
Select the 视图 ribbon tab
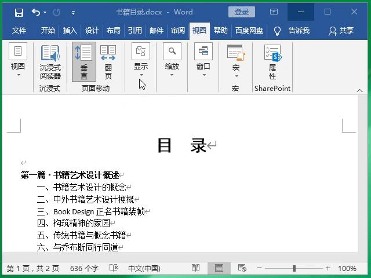199,31
